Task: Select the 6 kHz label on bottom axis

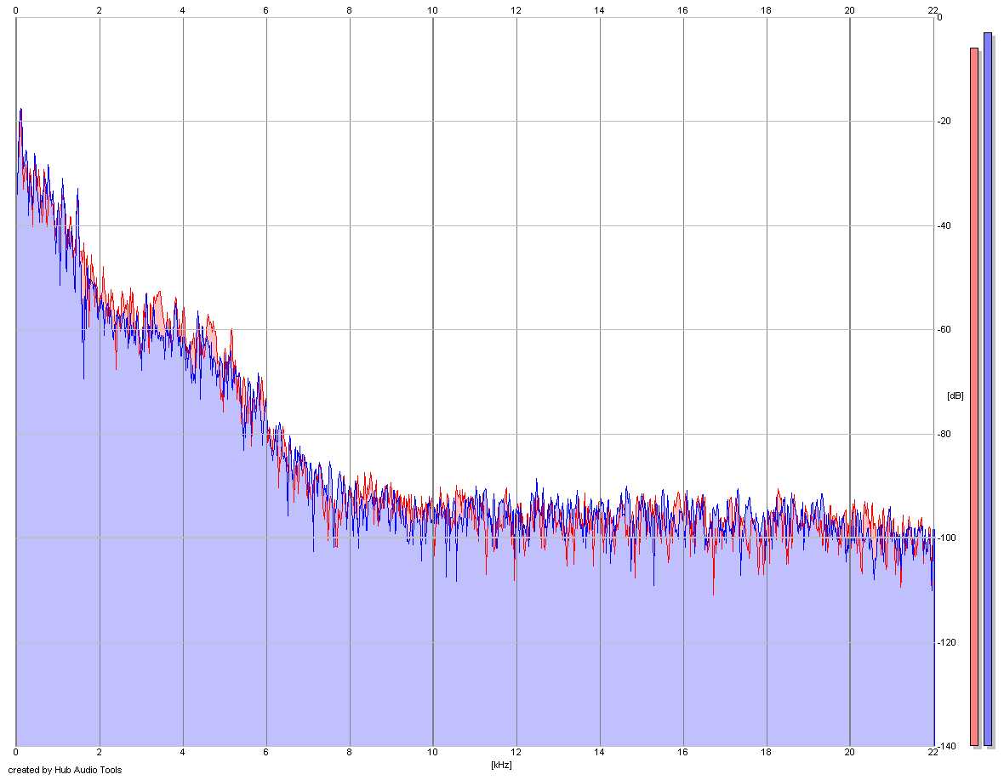Action: (x=265, y=753)
